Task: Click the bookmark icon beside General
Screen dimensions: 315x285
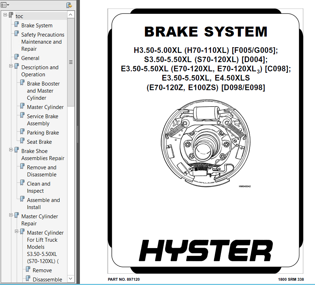Action: [x=16, y=57]
